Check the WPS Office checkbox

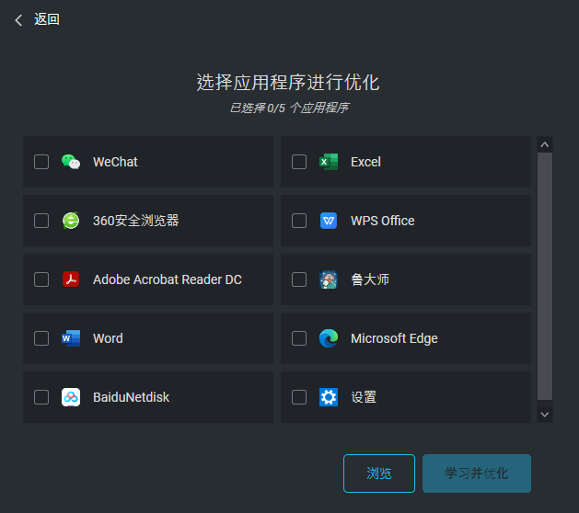[299, 221]
